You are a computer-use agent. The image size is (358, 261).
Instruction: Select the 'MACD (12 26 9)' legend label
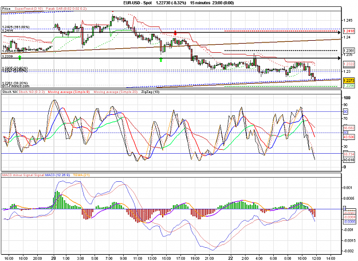coord(57,175)
